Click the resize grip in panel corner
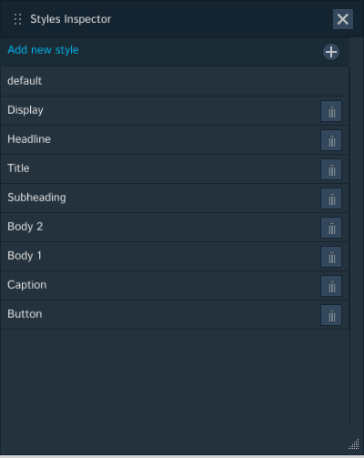The width and height of the screenshot is (364, 458). coord(354,443)
